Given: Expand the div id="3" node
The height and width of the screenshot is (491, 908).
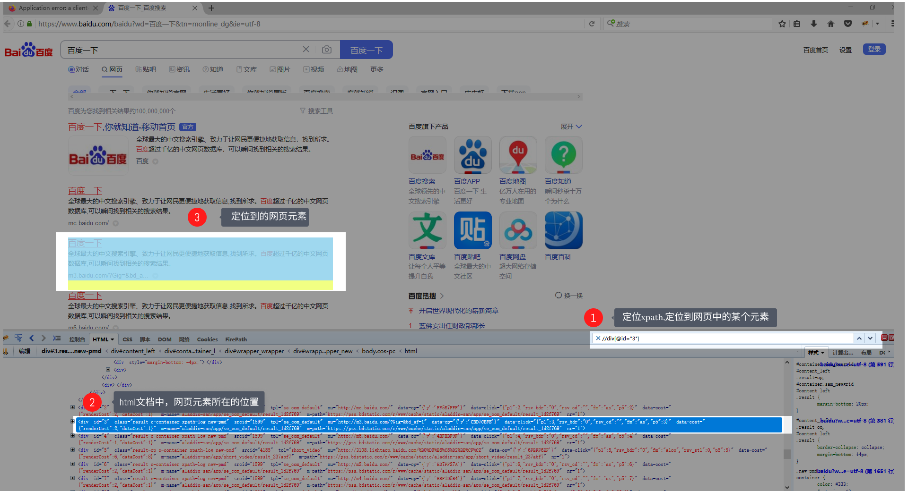Looking at the screenshot, I should click(72, 421).
